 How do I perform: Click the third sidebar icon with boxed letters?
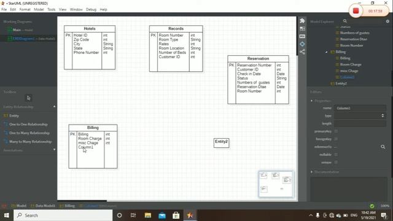(302, 36)
